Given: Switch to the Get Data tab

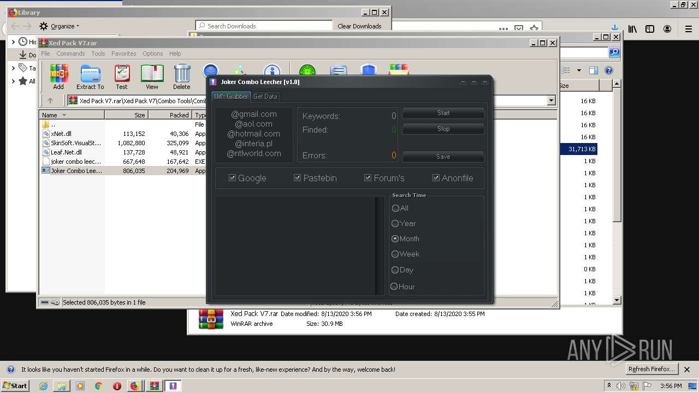Looking at the screenshot, I should (265, 97).
